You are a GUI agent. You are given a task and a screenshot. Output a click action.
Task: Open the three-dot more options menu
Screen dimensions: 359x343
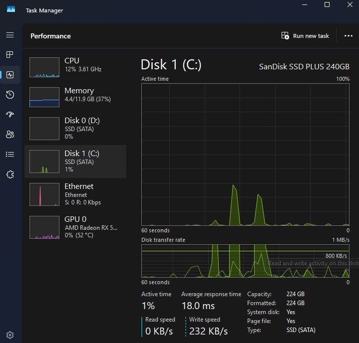point(348,36)
